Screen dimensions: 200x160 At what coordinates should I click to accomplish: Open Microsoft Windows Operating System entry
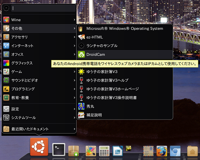125,29
